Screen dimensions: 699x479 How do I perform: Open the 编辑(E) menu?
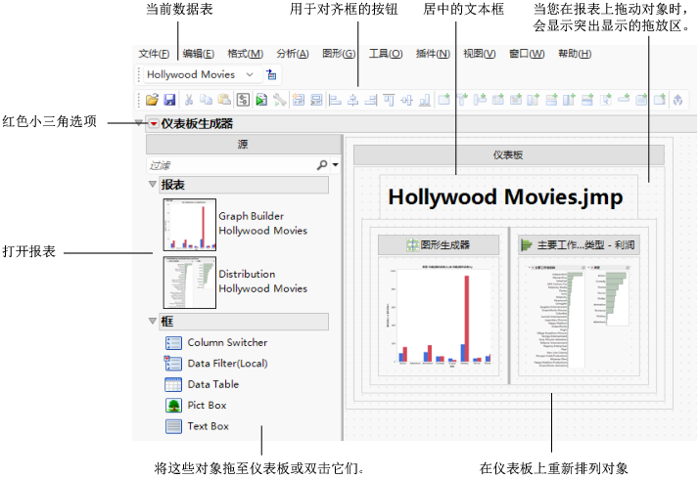[199, 54]
